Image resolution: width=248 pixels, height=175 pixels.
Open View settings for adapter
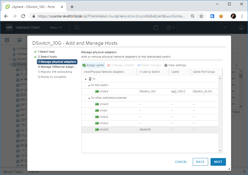(175, 65)
